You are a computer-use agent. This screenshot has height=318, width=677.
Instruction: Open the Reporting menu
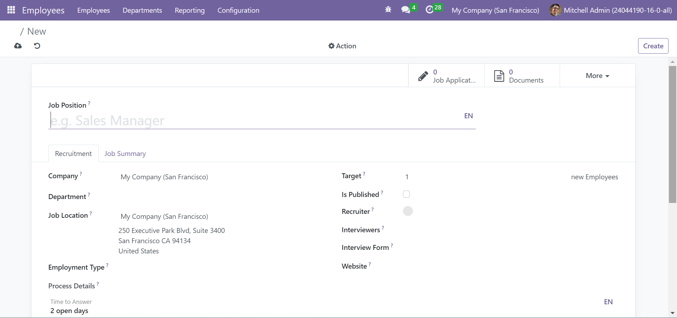click(189, 10)
